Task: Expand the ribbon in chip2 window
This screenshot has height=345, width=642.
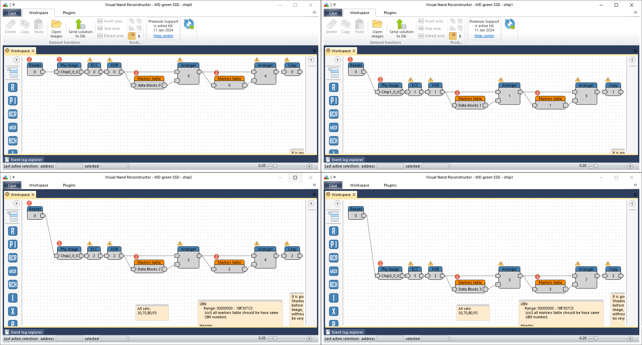Action: [314, 185]
